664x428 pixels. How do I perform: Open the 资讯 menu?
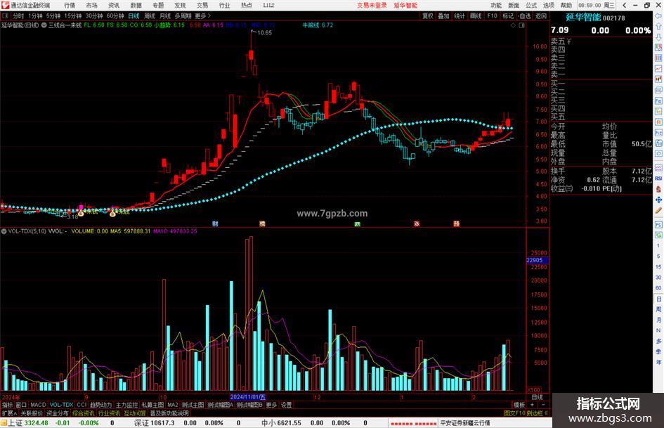point(114,5)
